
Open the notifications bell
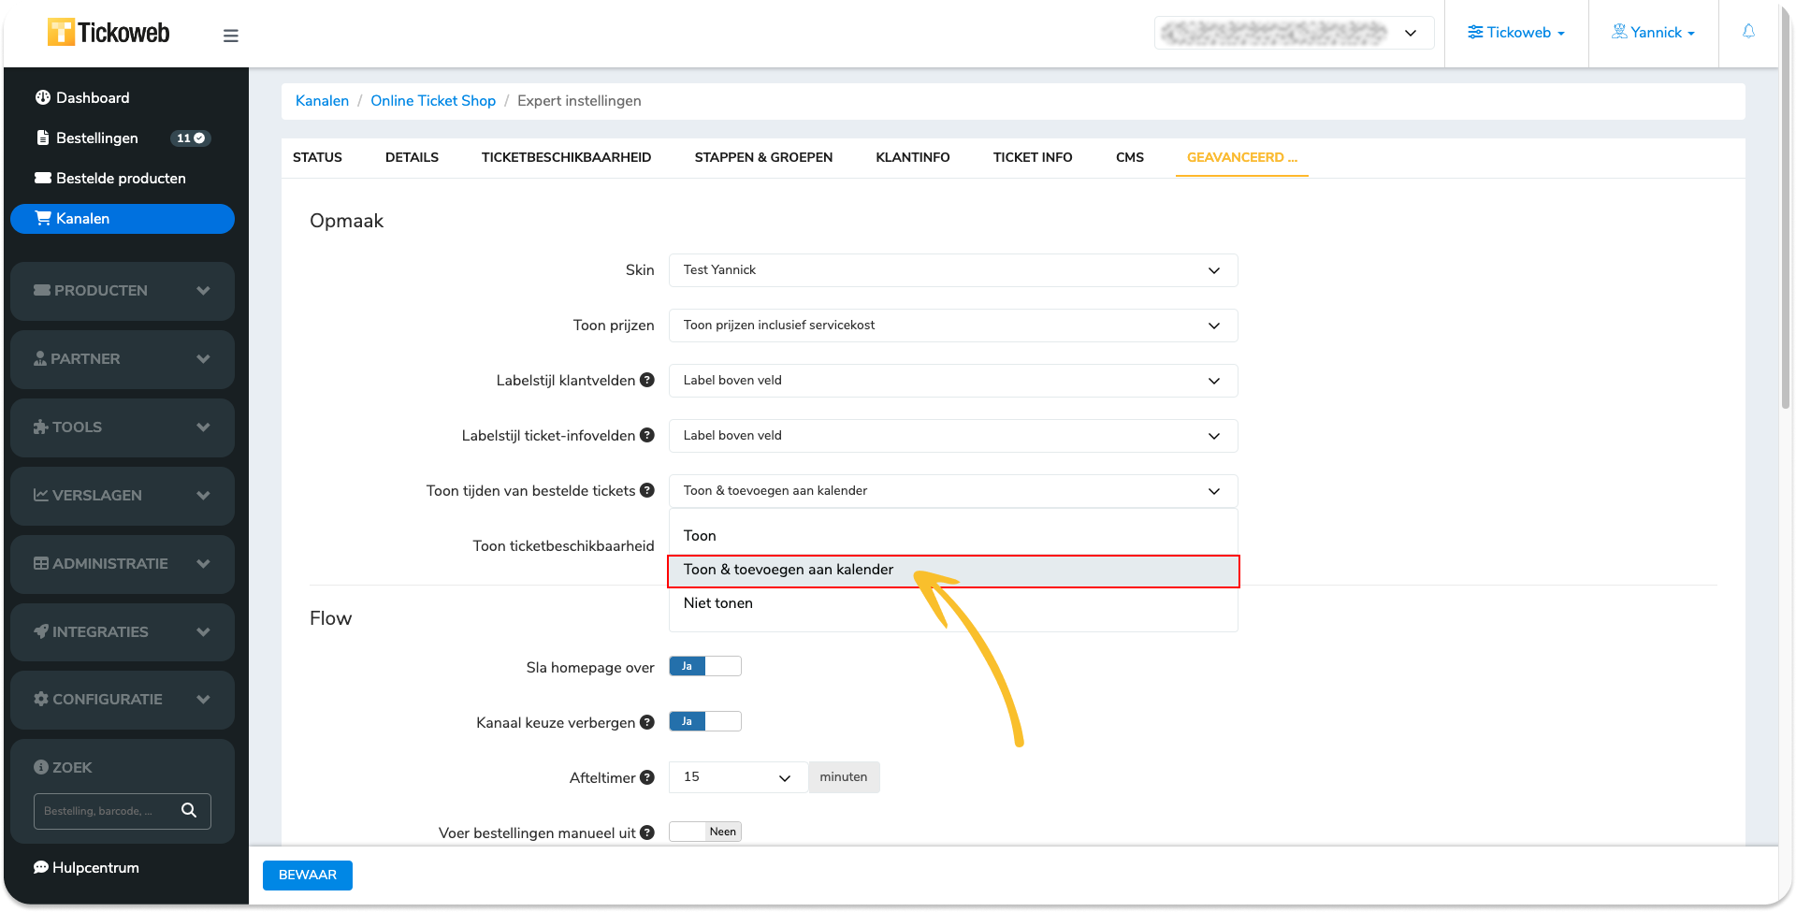tap(1748, 32)
